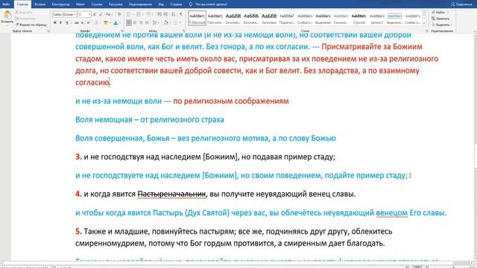Toggle subscript formatting
The height and width of the screenshot is (268, 477).
(83, 23)
